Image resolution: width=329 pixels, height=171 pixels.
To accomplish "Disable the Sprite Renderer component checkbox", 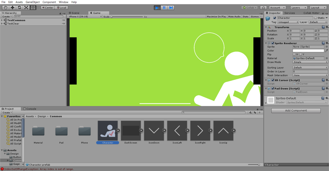I will pos(273,43).
